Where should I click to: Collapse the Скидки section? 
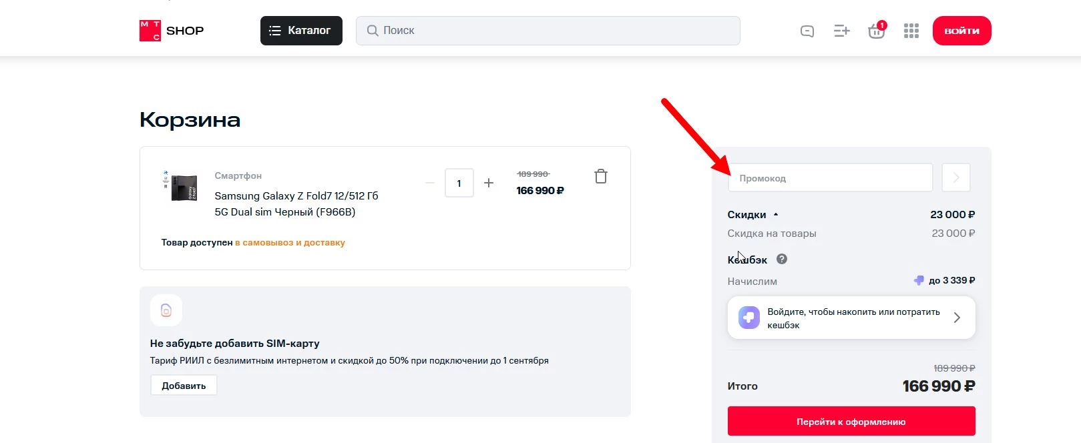point(776,215)
